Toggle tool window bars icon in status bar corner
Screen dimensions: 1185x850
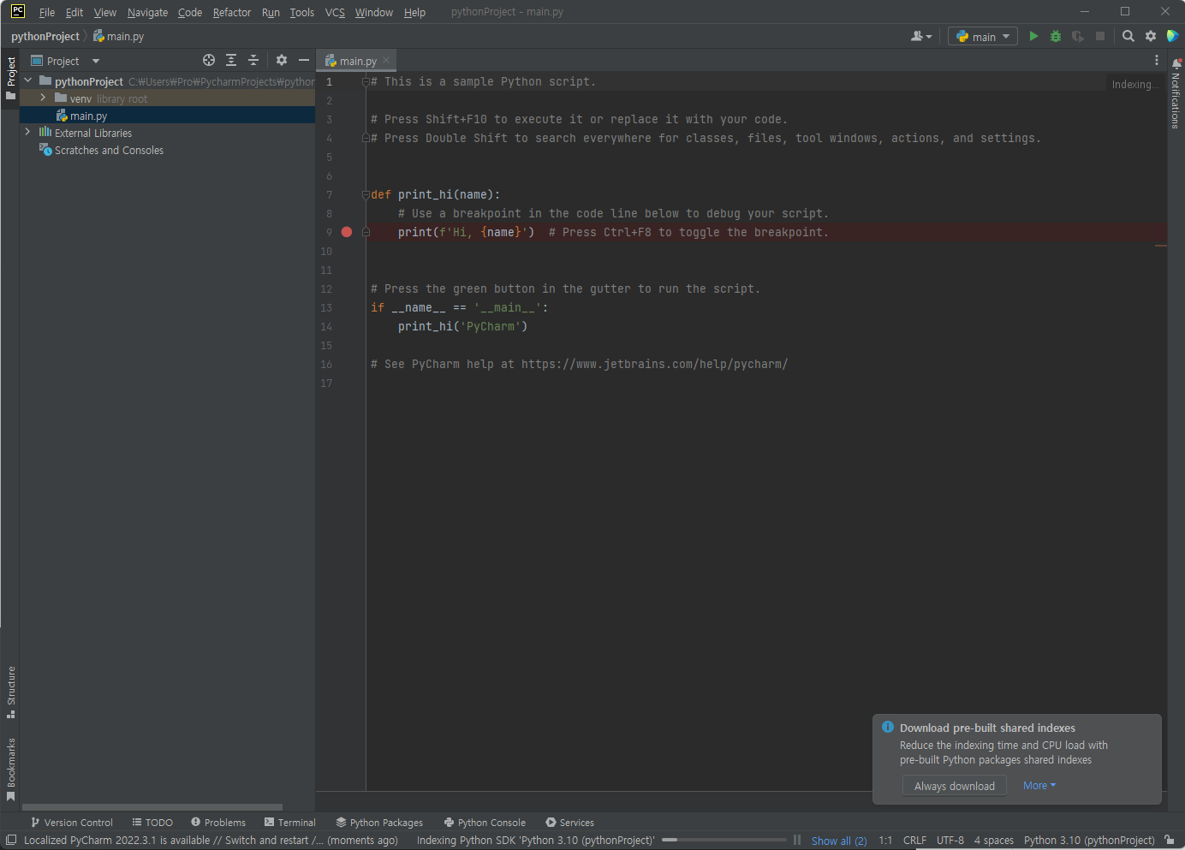click(x=11, y=840)
